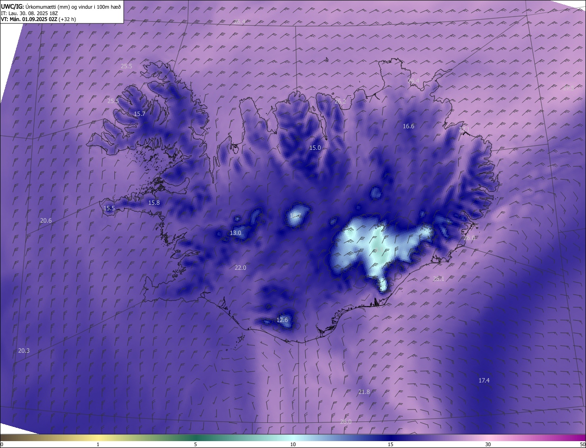Click the 20.6 value off the west coast
This screenshot has width=586, height=448.
(x=46, y=220)
